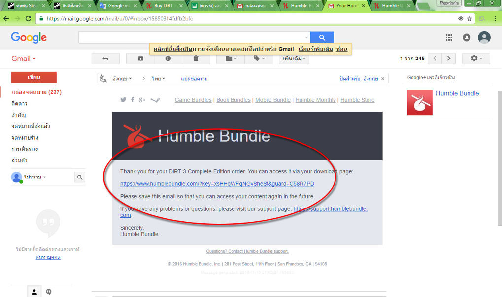Go to the next email with the right arrow
Viewport: 502px width, 297px height.
pyautogui.click(x=448, y=59)
